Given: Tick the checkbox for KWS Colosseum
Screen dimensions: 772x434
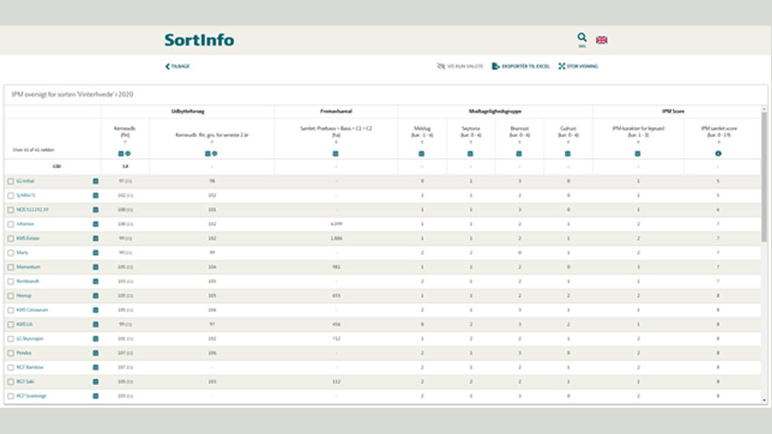Looking at the screenshot, I should (11, 310).
